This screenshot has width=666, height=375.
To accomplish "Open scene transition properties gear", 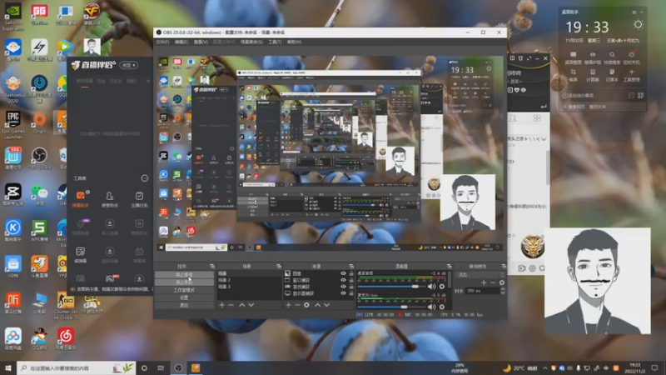I will 502,282.
